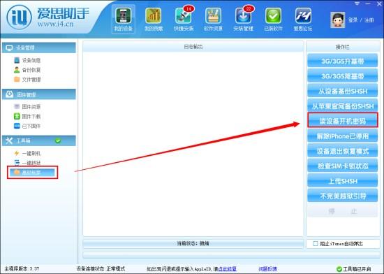Viewport: 384px width, 274px height.
Task: Open 安装管理 with download badge
Action: [244, 20]
